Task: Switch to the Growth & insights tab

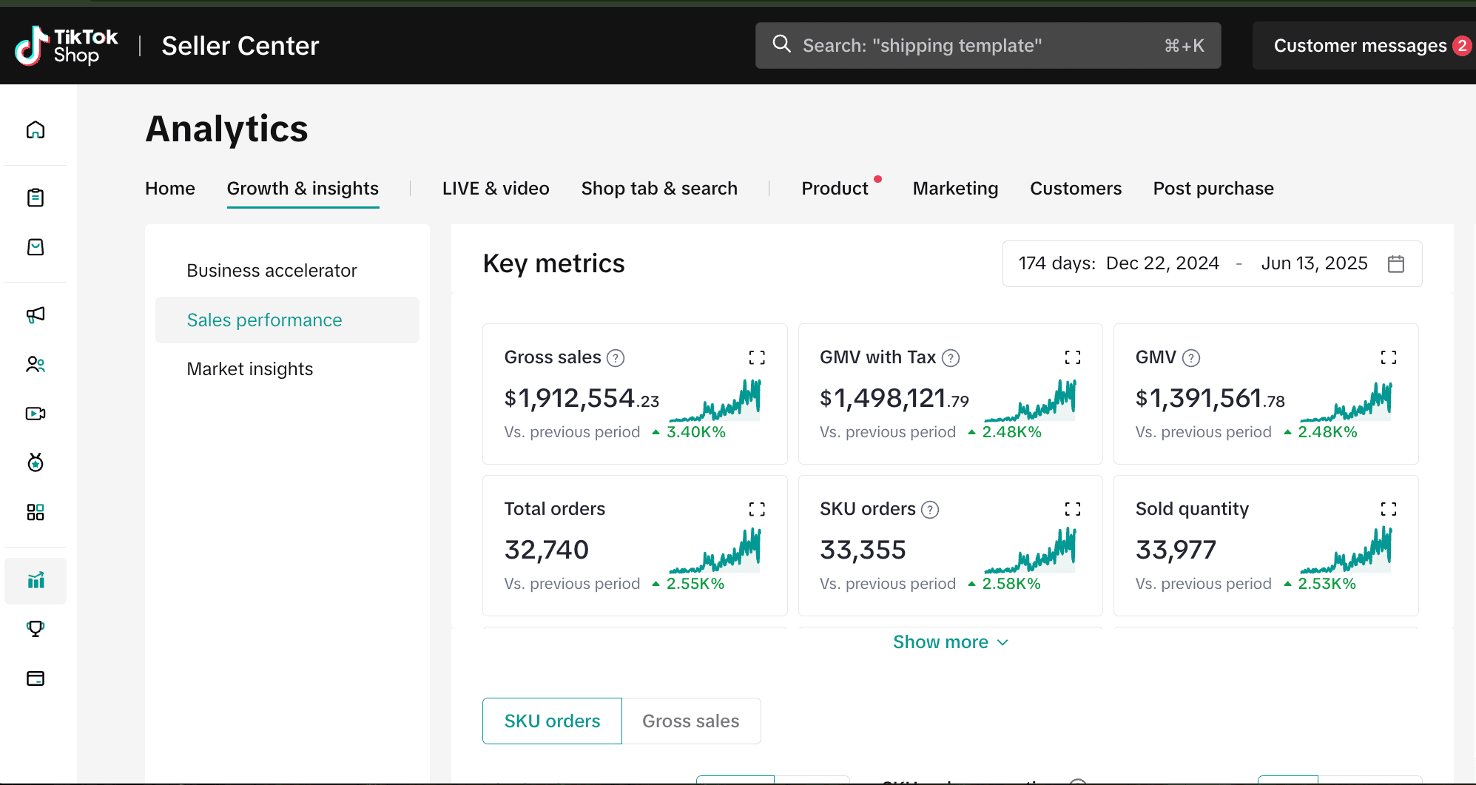Action: click(303, 189)
